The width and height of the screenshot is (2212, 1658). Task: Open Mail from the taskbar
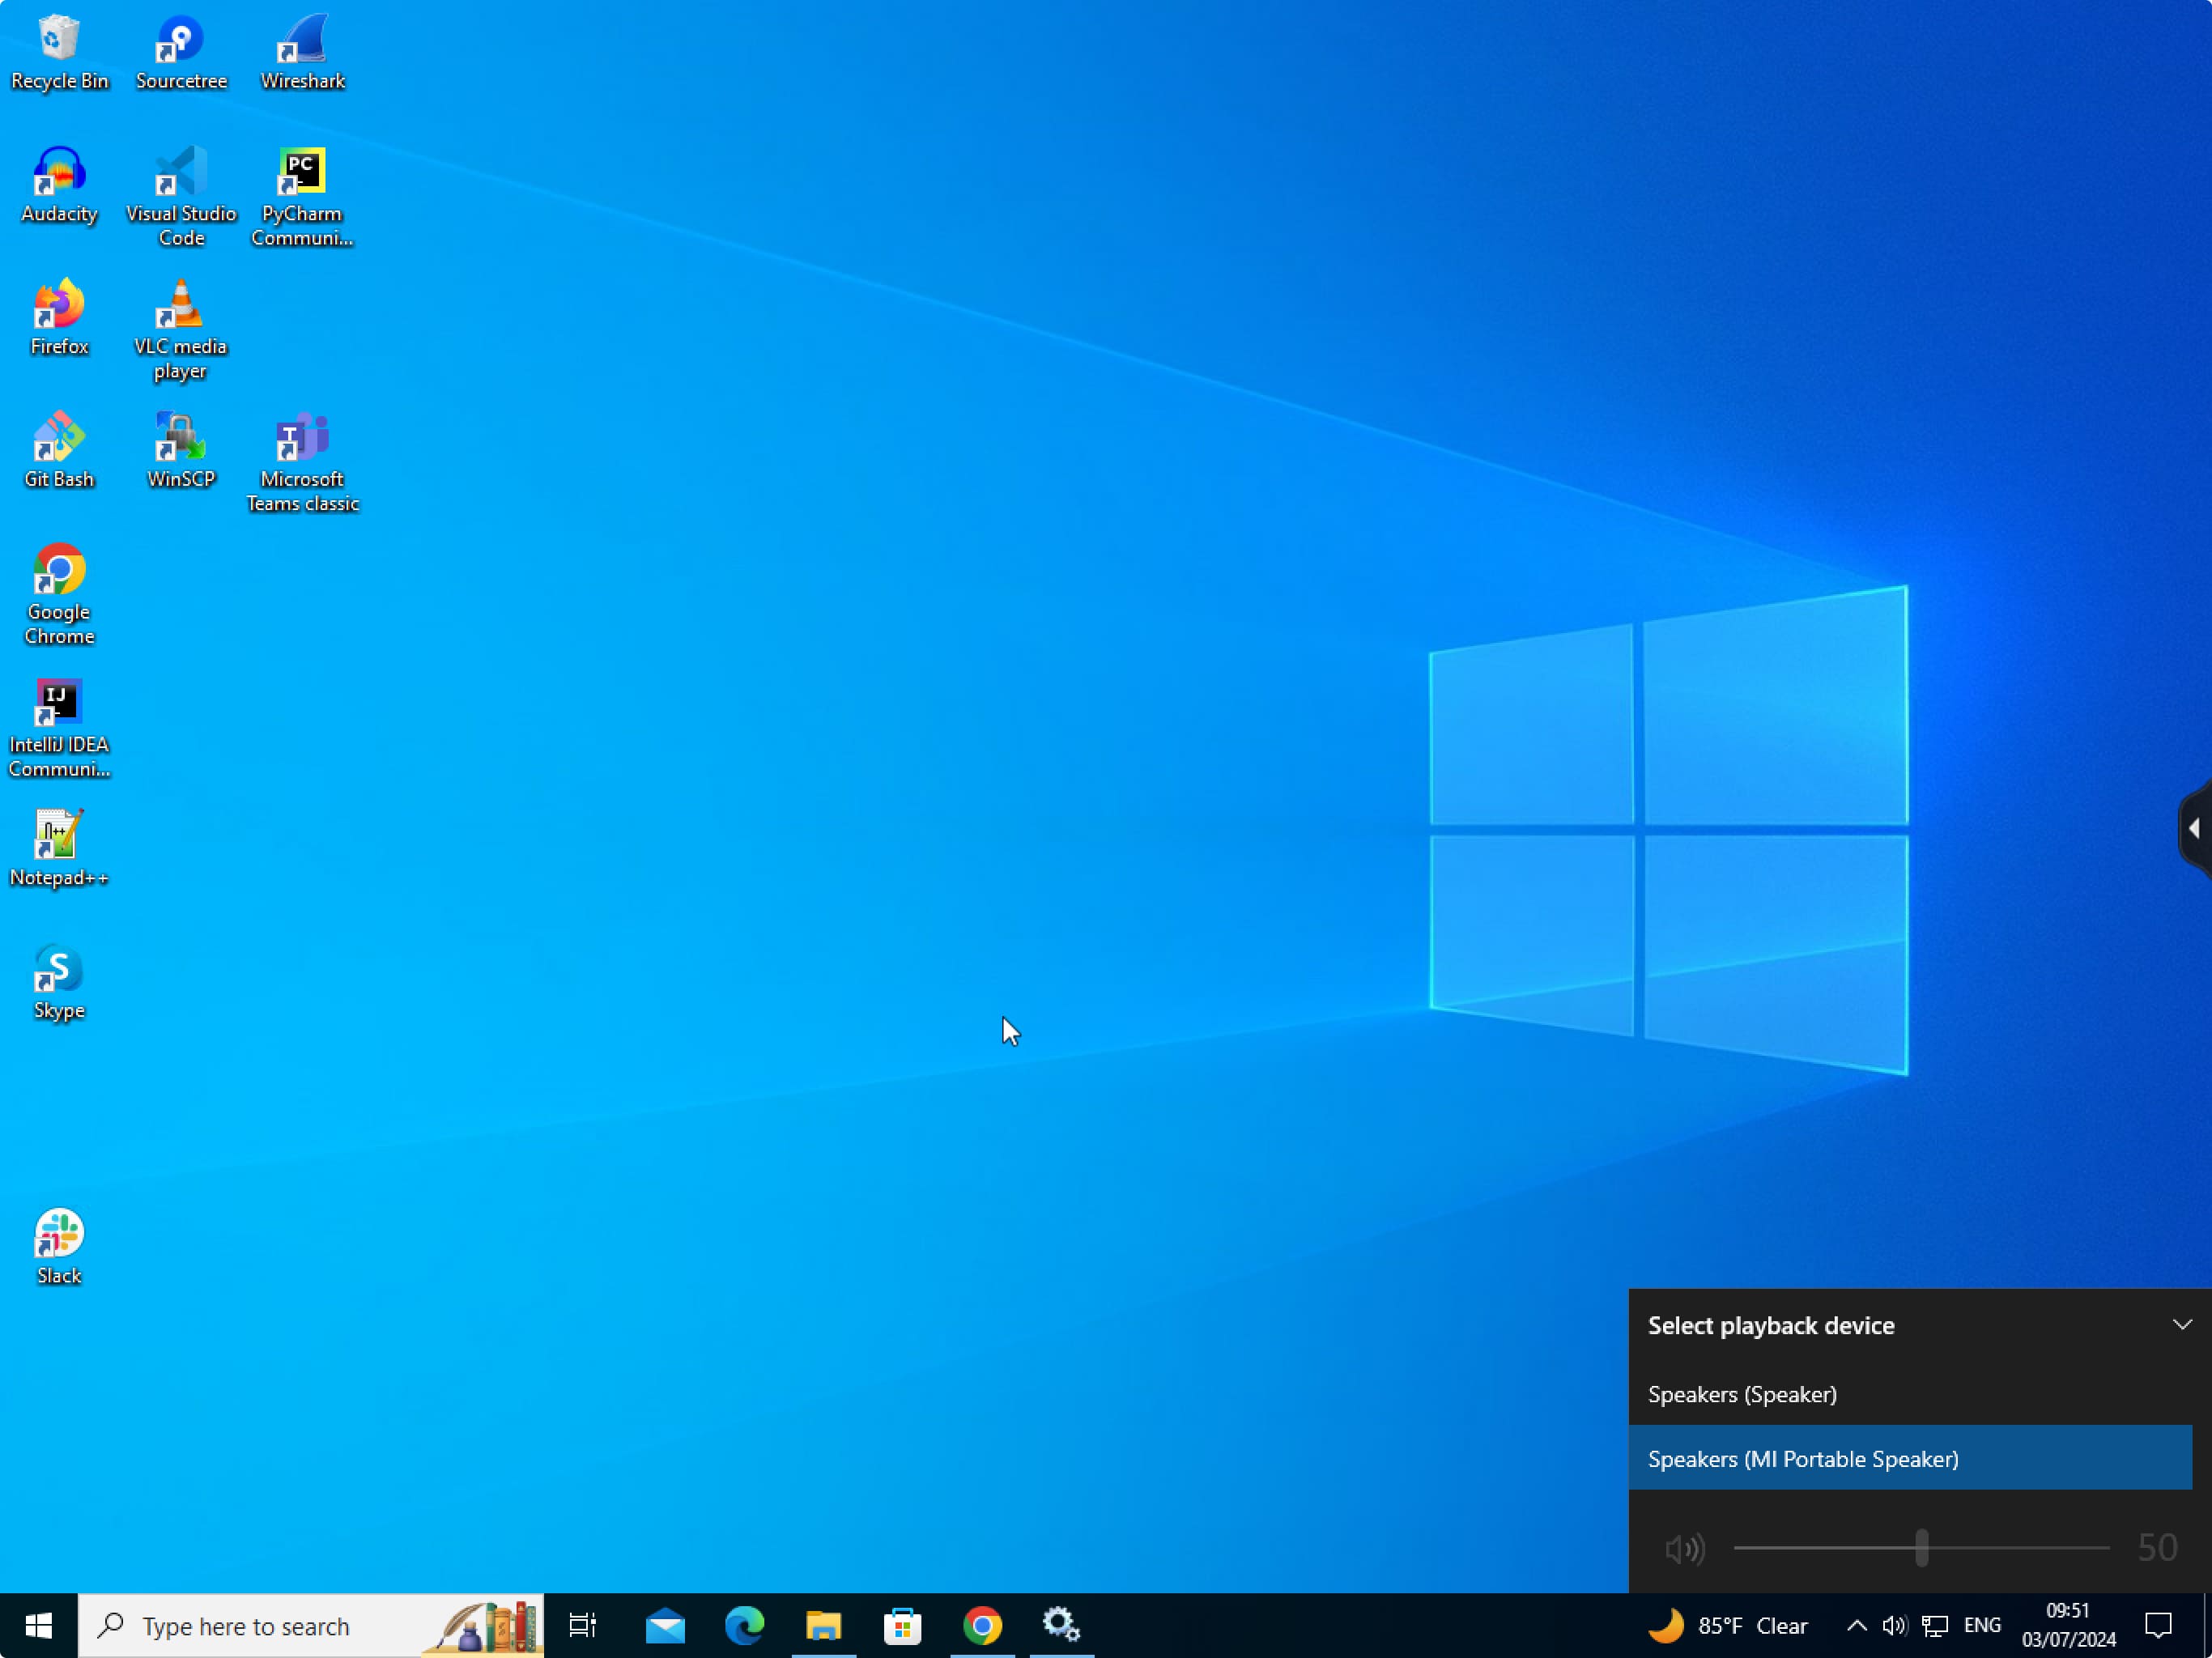[x=665, y=1626]
